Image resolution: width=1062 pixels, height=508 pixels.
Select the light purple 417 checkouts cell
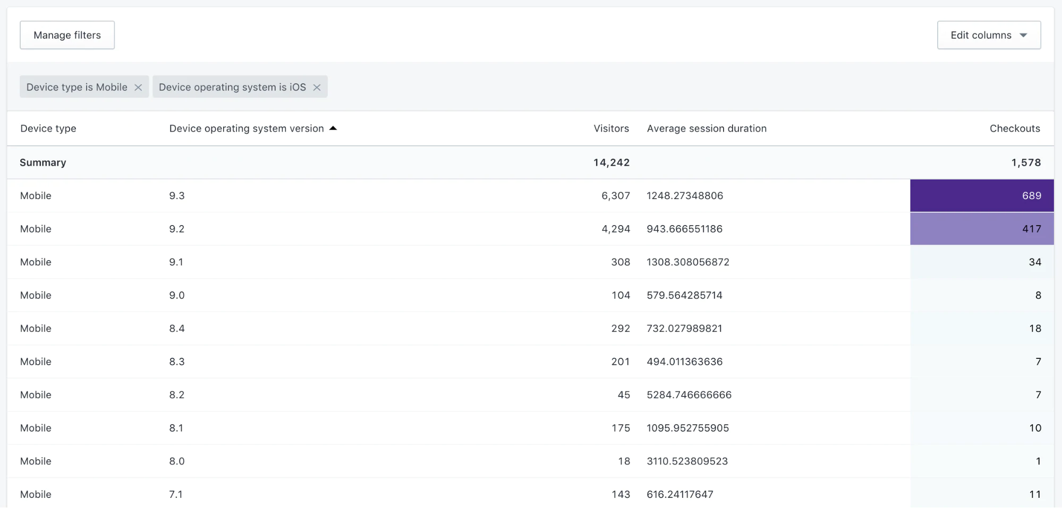(x=981, y=229)
